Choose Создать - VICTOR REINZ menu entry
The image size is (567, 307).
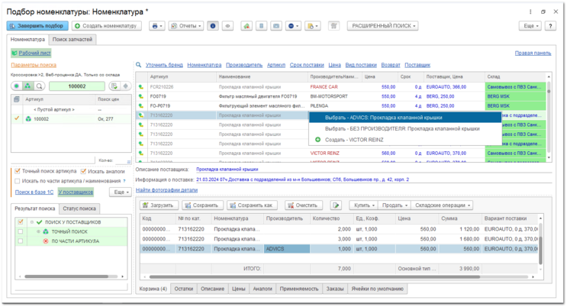[405, 140]
